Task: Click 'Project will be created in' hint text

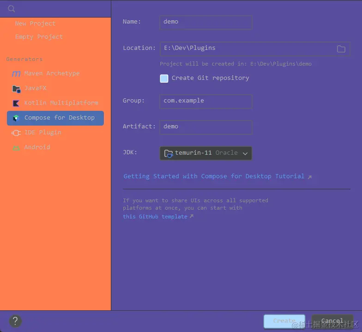Action: tap(235, 64)
